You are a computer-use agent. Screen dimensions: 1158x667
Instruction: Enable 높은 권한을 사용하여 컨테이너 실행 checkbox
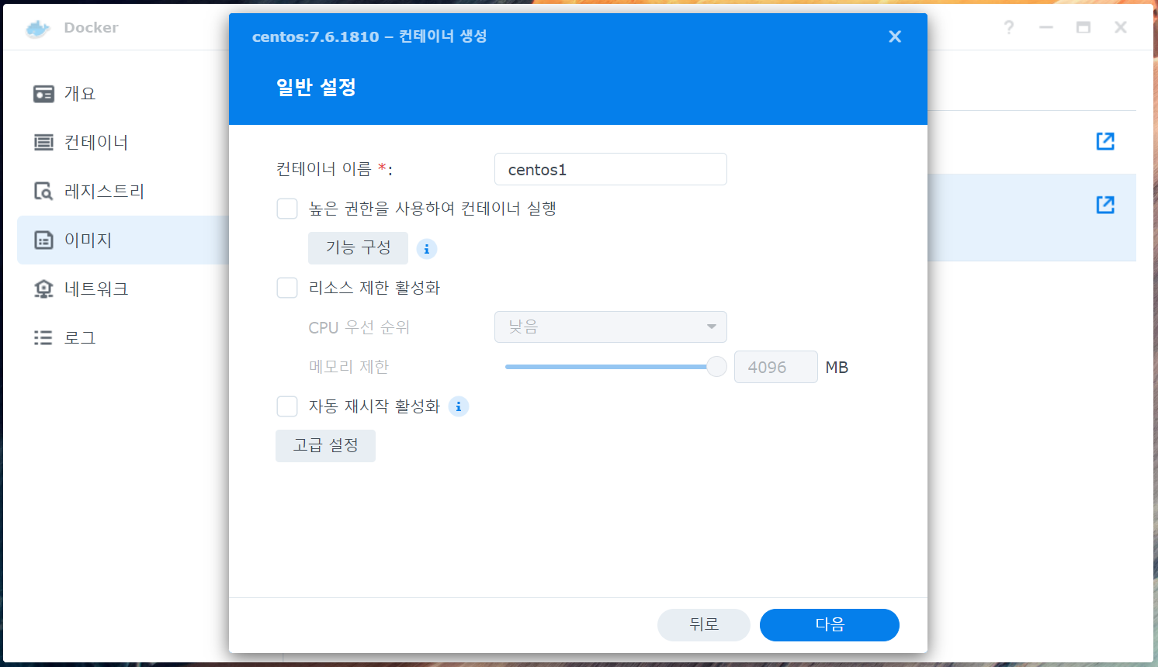coord(287,209)
